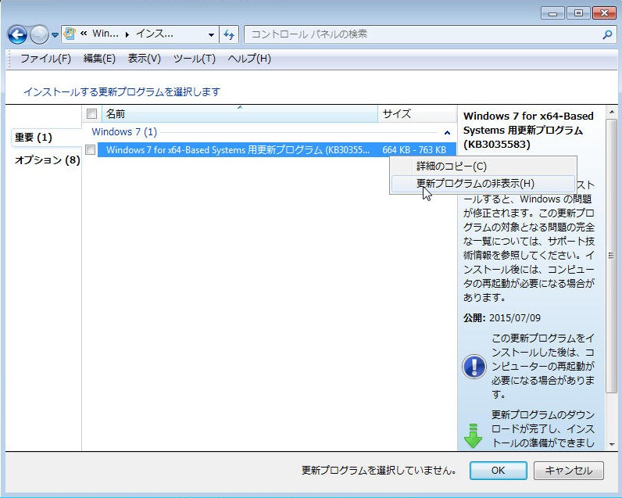
Task: Open the 編集(E) menu
Action: point(99,59)
